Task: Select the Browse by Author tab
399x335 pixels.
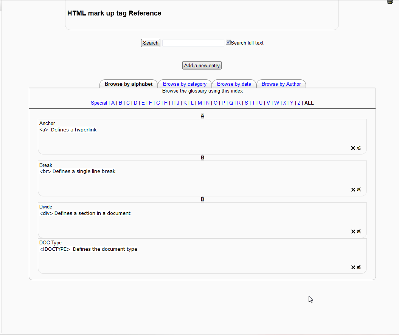Action: [x=281, y=84]
